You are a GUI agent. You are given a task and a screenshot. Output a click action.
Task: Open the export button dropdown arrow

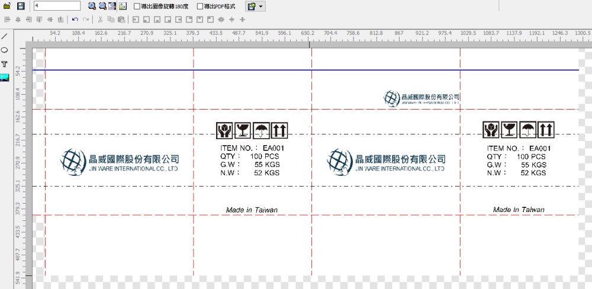tap(261, 7)
